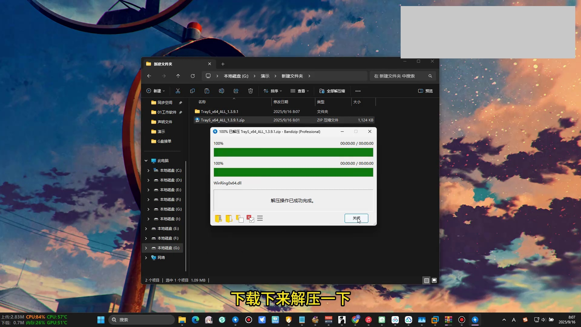The height and width of the screenshot is (327, 581).
Task: Click the copy-window icon in Bandizip dialog
Action: [240, 219]
